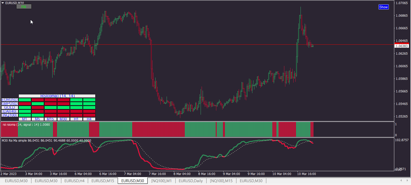Click the [DAX40] symbol label in RSI table
The width and height of the screenshot is (411, 185).
click(10, 111)
